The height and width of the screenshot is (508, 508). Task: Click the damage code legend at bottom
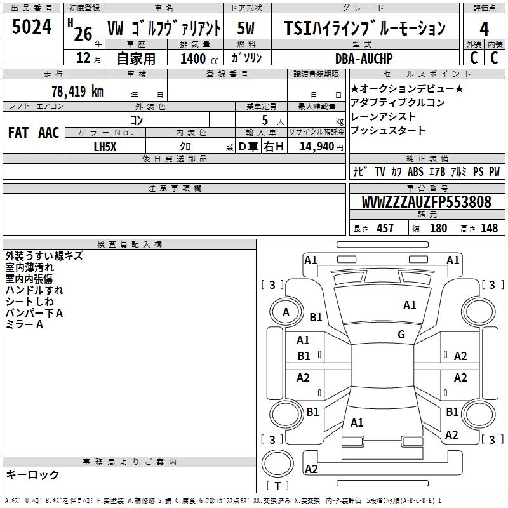point(224,501)
